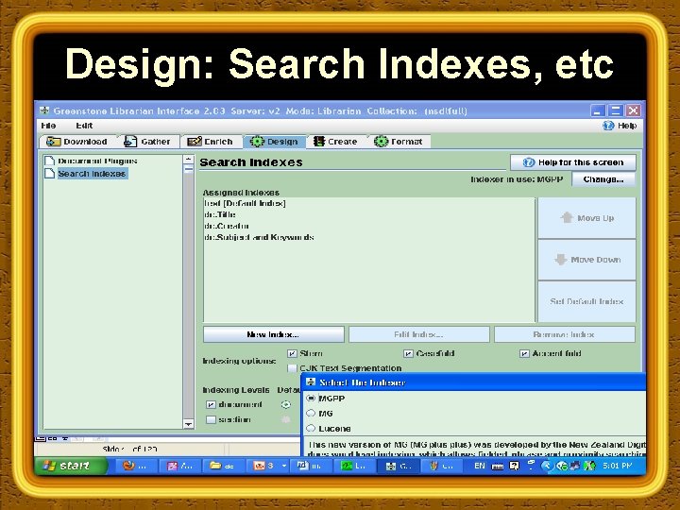
Task: Toggle the document indexing level checkbox
Action: coord(211,404)
